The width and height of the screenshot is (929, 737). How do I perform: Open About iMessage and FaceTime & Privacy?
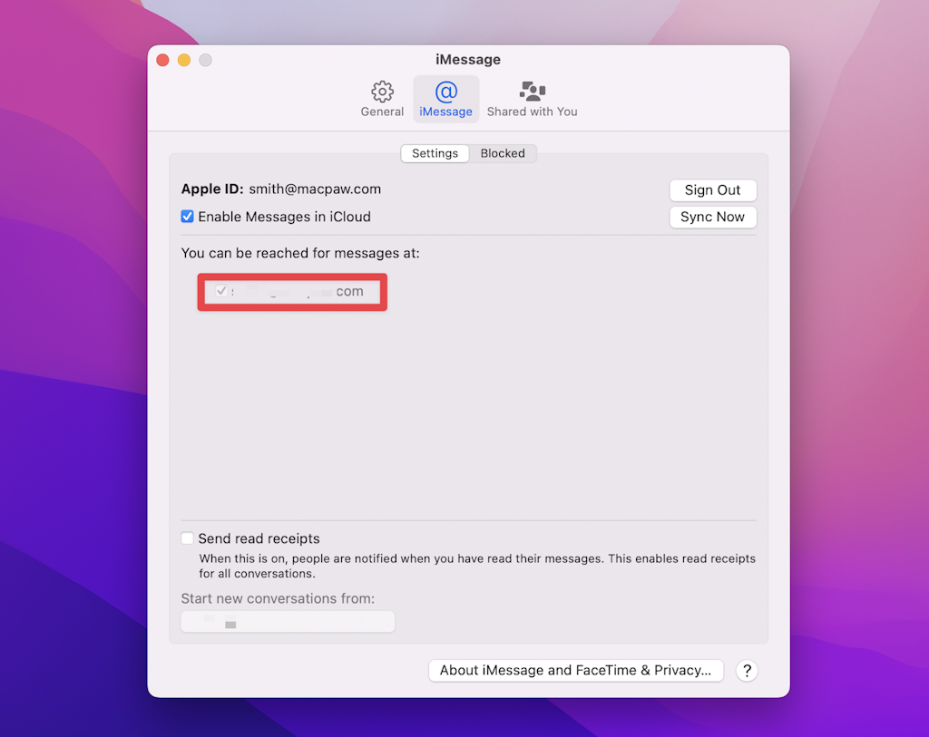(575, 670)
